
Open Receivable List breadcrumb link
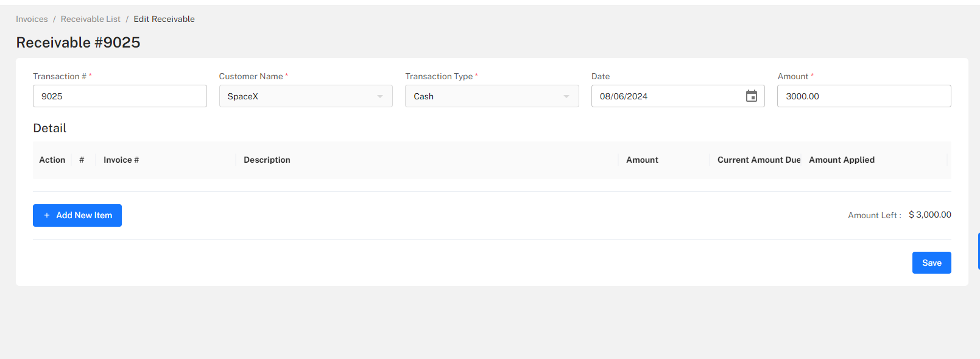(91, 19)
